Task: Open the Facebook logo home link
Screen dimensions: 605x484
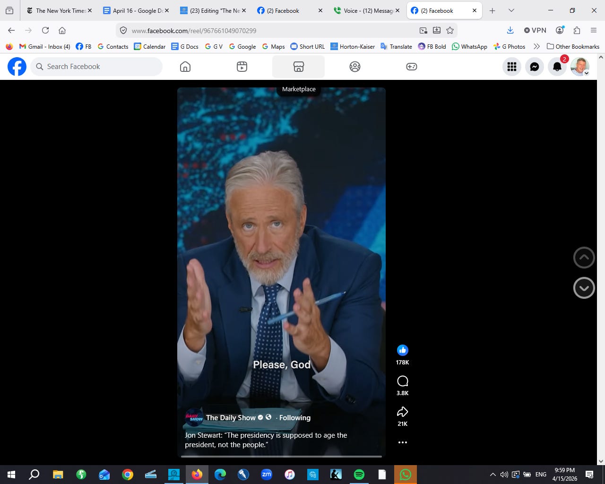Action: click(x=17, y=67)
